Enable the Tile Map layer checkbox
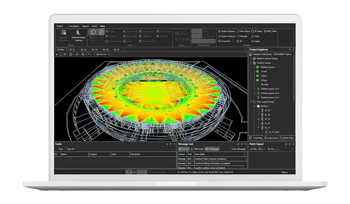The image size is (350, 204). click(257, 85)
